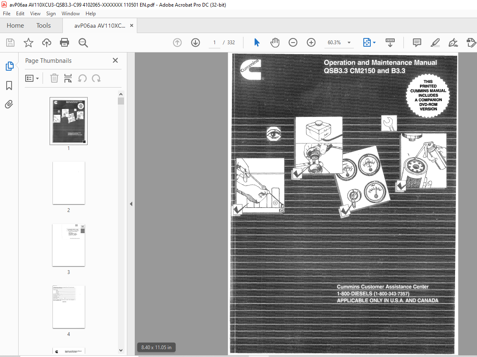Image resolution: width=477 pixels, height=357 pixels.
Task: Collapse the navigation pane with the left triangle
Action: click(x=131, y=204)
